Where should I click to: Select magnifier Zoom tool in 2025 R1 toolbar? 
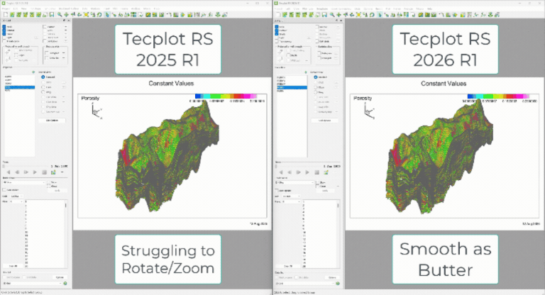[x=60, y=15]
